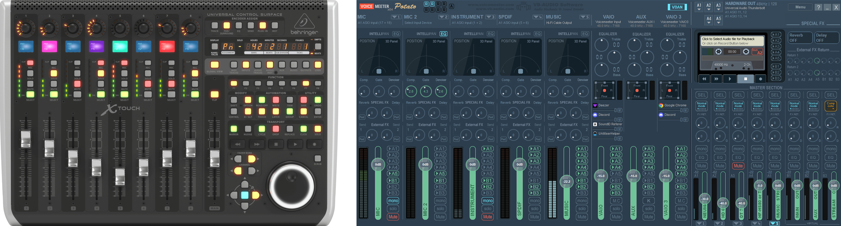The width and height of the screenshot is (841, 226).
Task: Click the FLIP button on the X-Touch
Action: [215, 95]
